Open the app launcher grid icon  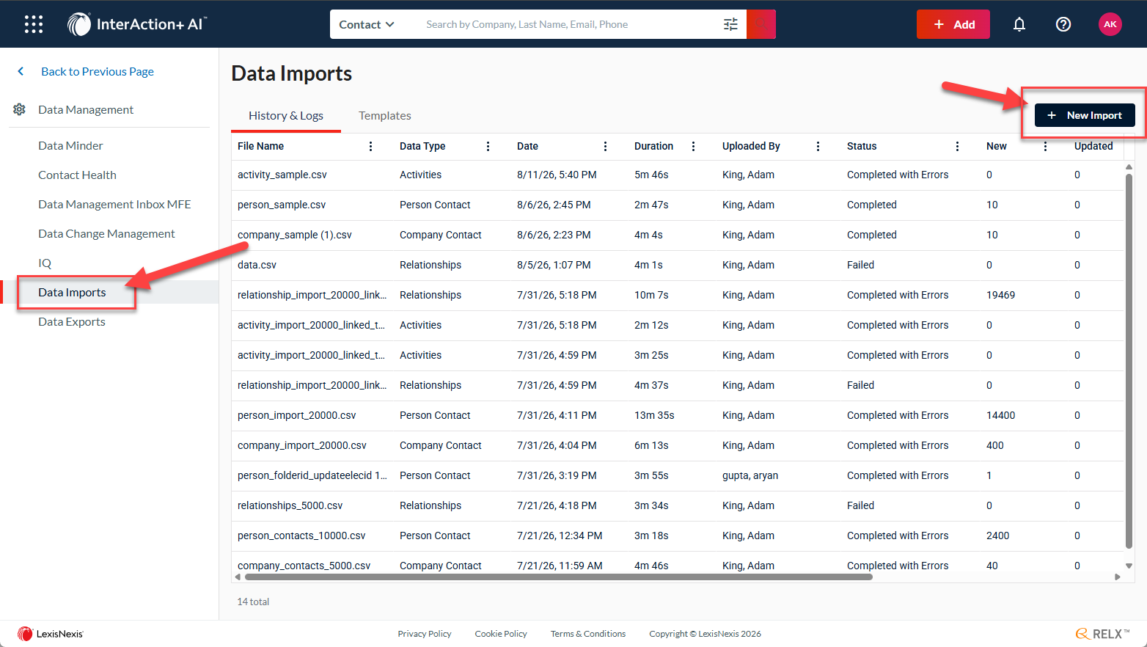point(34,24)
